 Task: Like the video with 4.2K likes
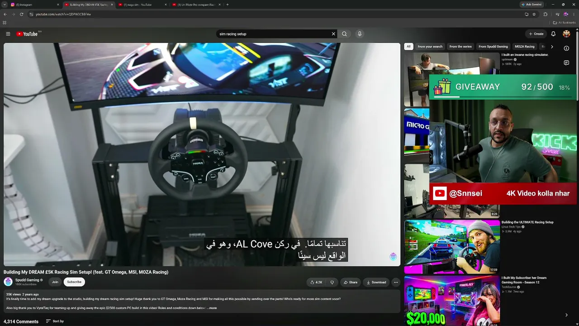click(316, 282)
